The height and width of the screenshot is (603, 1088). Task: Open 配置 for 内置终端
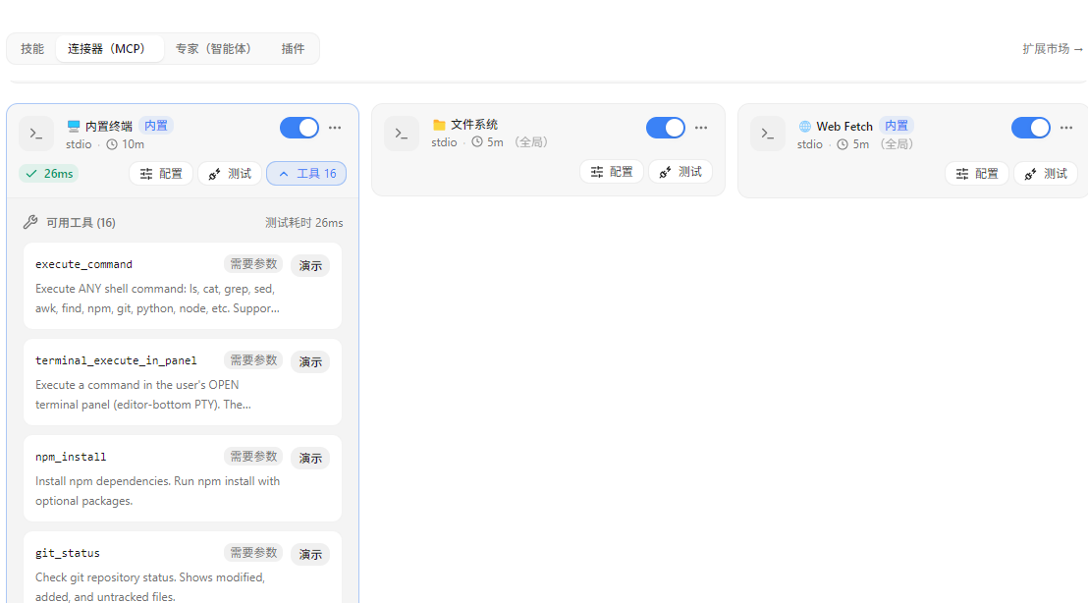161,174
